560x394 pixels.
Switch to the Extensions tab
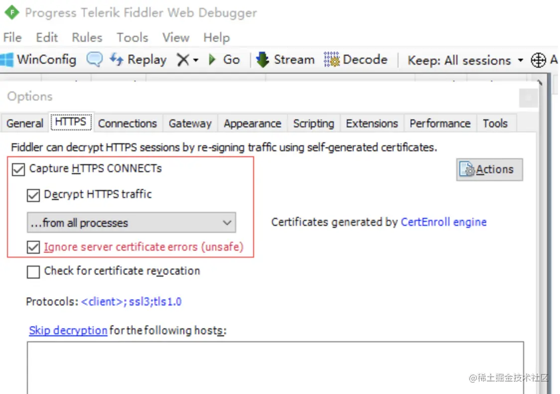point(372,123)
